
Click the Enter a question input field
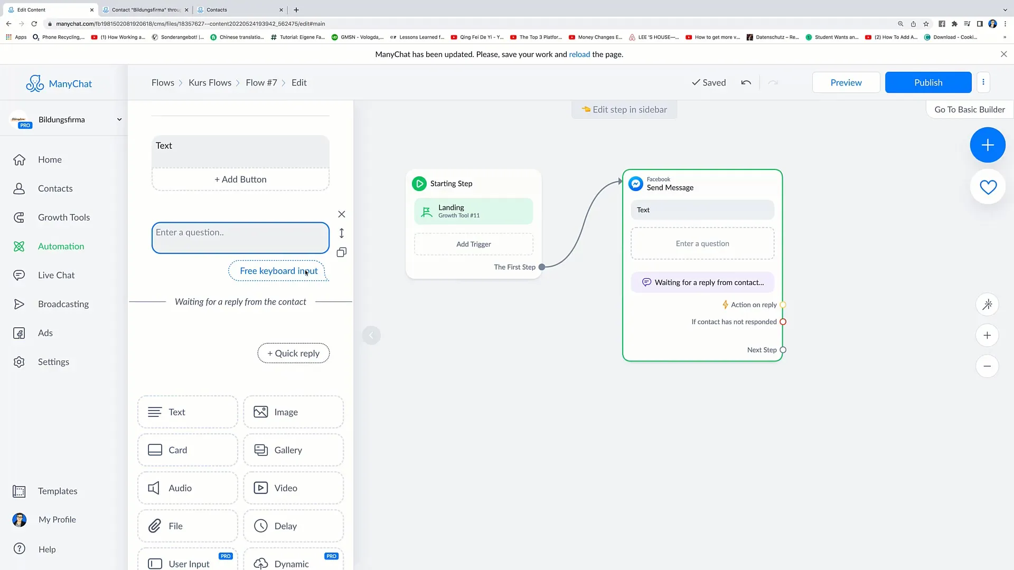click(x=240, y=232)
